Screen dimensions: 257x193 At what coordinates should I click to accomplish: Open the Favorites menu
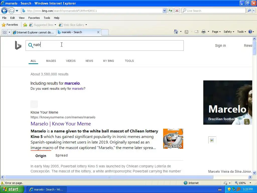point(34,18)
